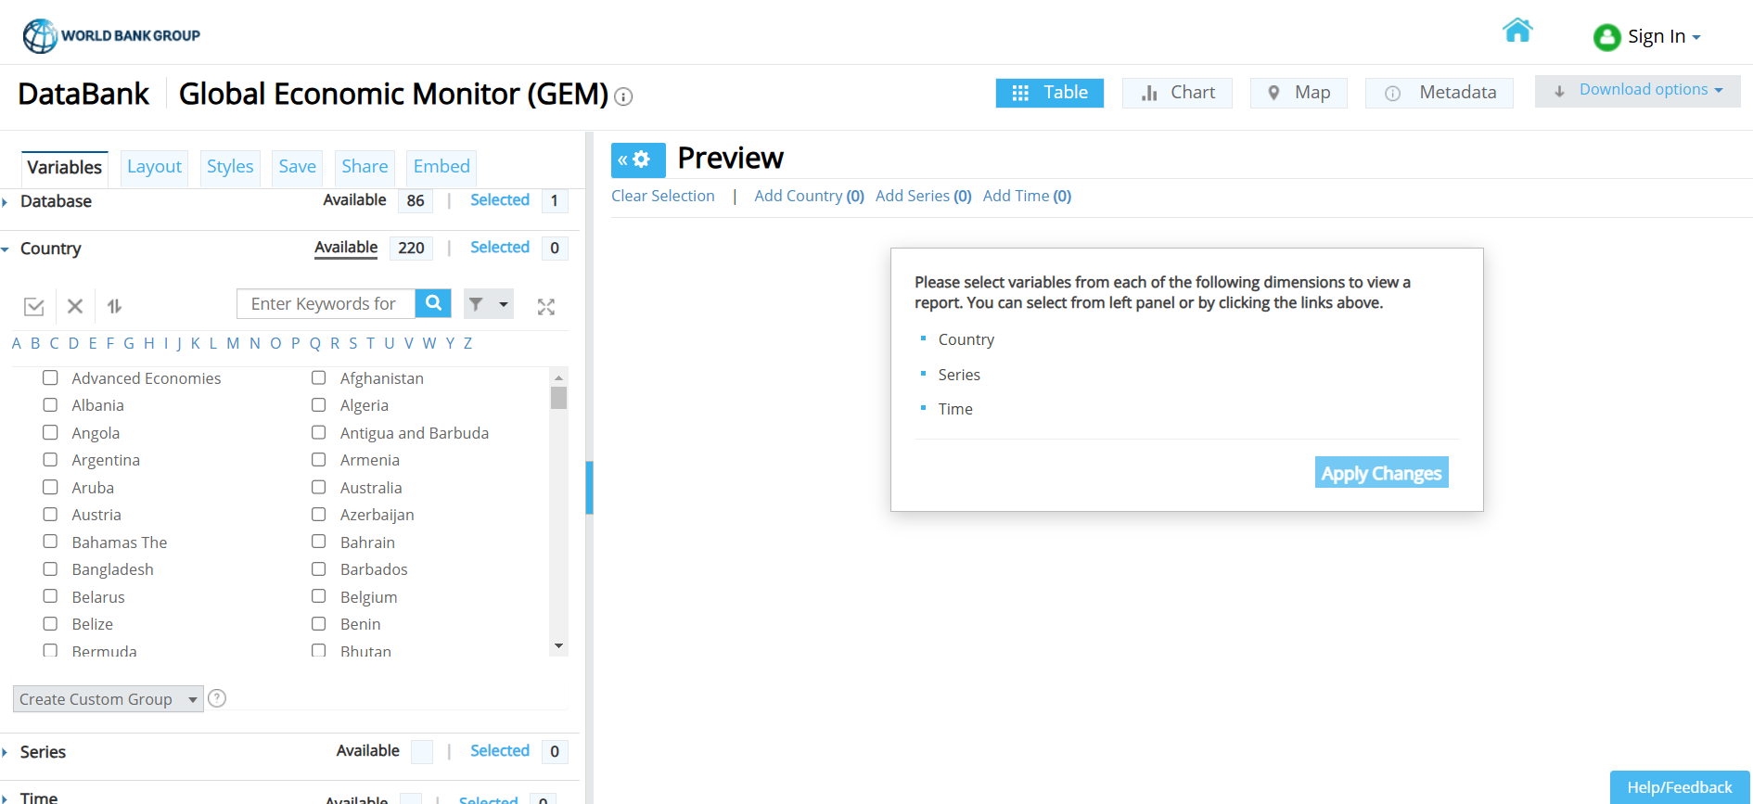Show info icon beside Global Economic Monitor title
This screenshot has height=804, width=1753.
tap(624, 96)
